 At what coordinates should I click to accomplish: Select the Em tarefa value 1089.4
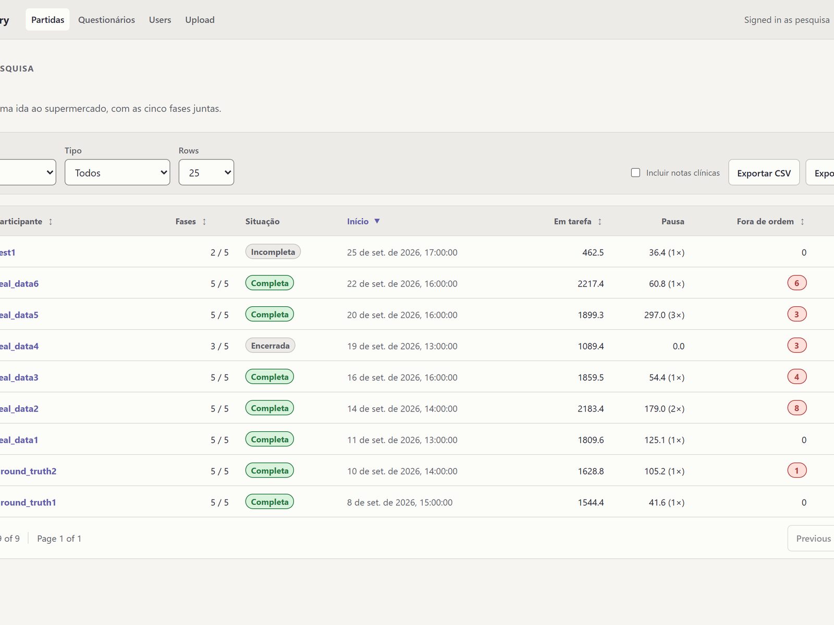coord(591,346)
